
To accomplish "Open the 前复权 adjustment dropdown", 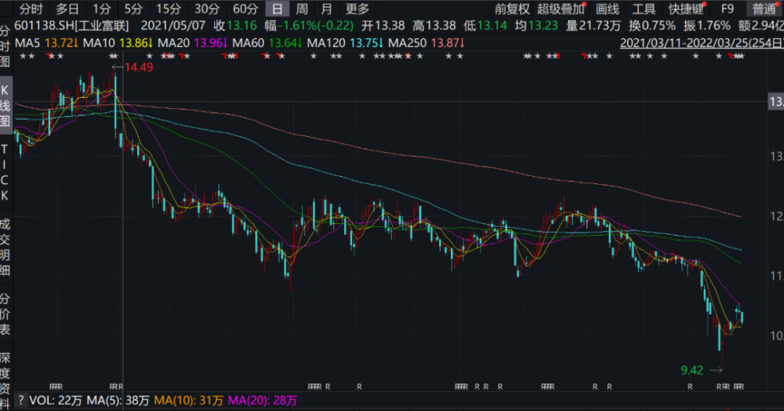I will pos(512,9).
